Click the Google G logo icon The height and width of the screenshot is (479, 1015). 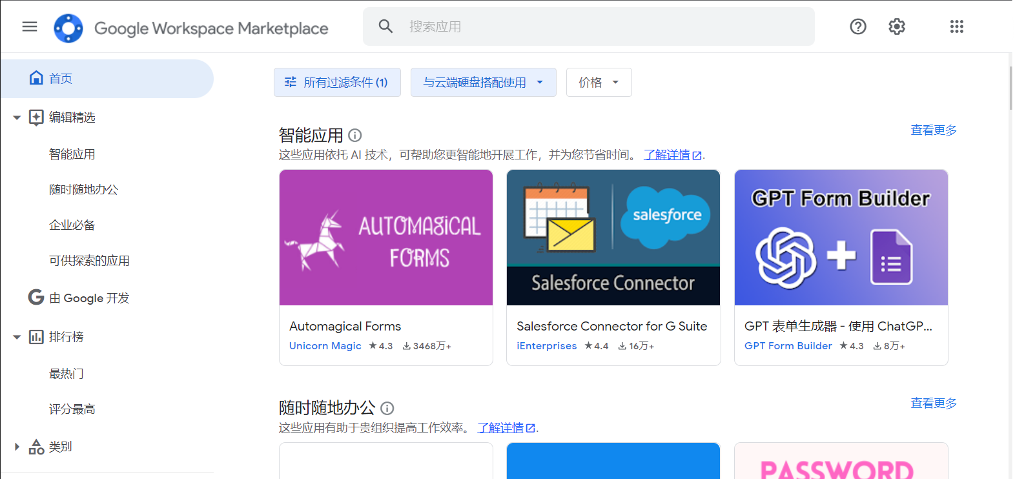[36, 297]
